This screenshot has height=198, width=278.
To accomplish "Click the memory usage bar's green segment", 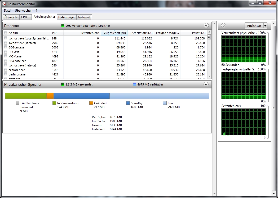I will point(26,96).
